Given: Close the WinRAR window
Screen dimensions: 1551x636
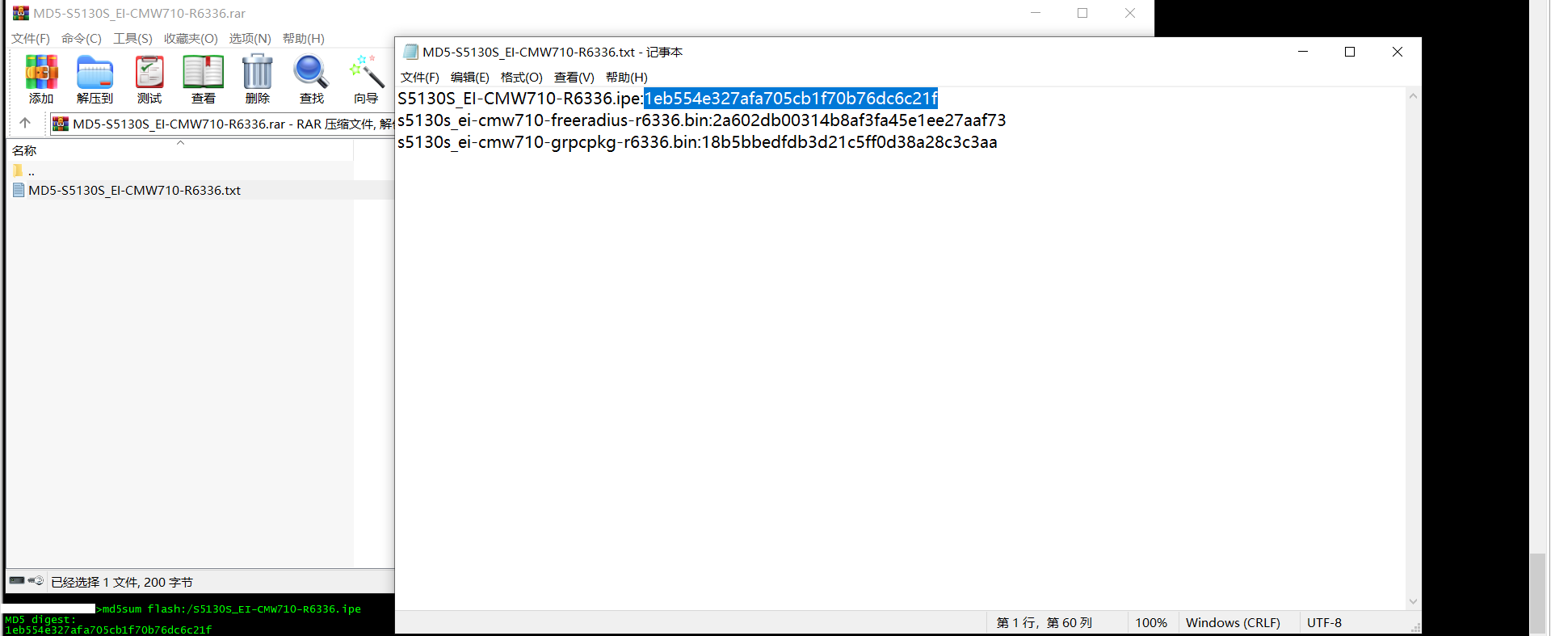Looking at the screenshot, I should [x=1130, y=13].
